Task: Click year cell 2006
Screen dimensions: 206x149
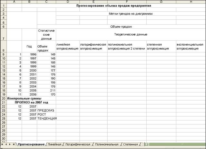Action: point(29,94)
